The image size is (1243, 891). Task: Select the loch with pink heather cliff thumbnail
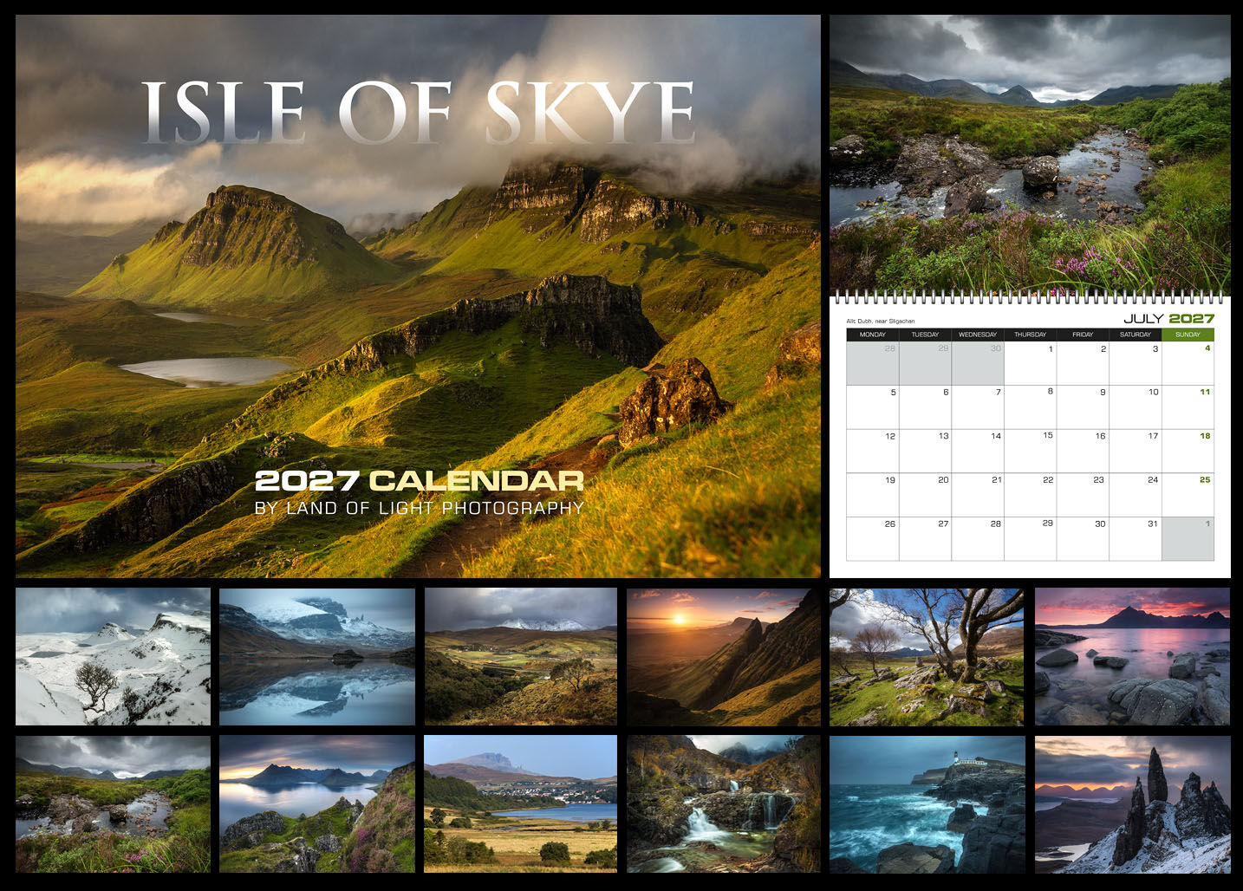tap(317, 803)
